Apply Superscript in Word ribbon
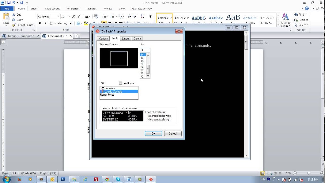Screen dimensions: 325x183 pyautogui.click(x=71, y=23)
